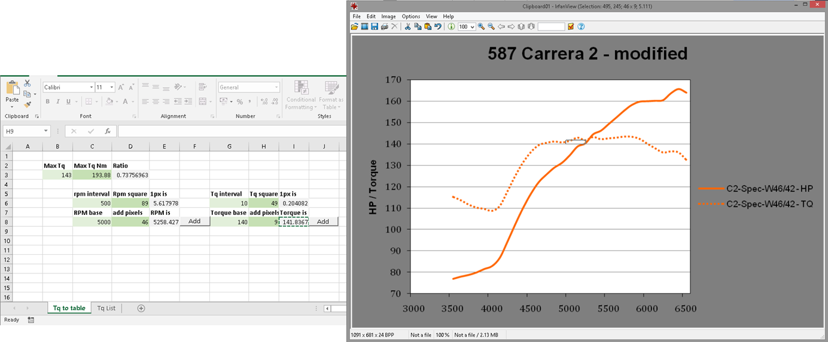828x342 pixels.
Task: Save image with IrfanView floppy icon
Action: tap(375, 26)
